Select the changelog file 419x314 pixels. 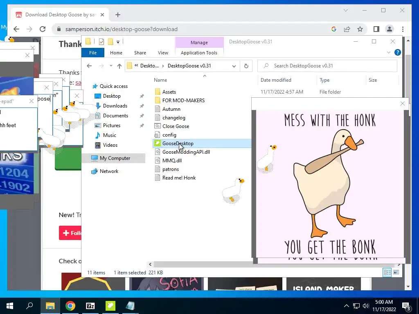click(173, 118)
